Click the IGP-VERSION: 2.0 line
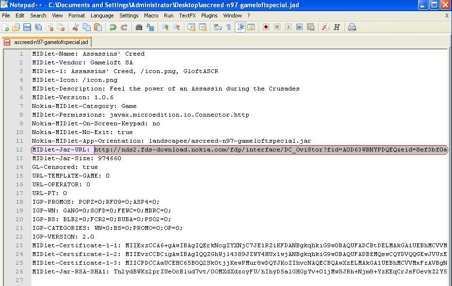Viewport: 452px width, 286px height. pos(63,237)
